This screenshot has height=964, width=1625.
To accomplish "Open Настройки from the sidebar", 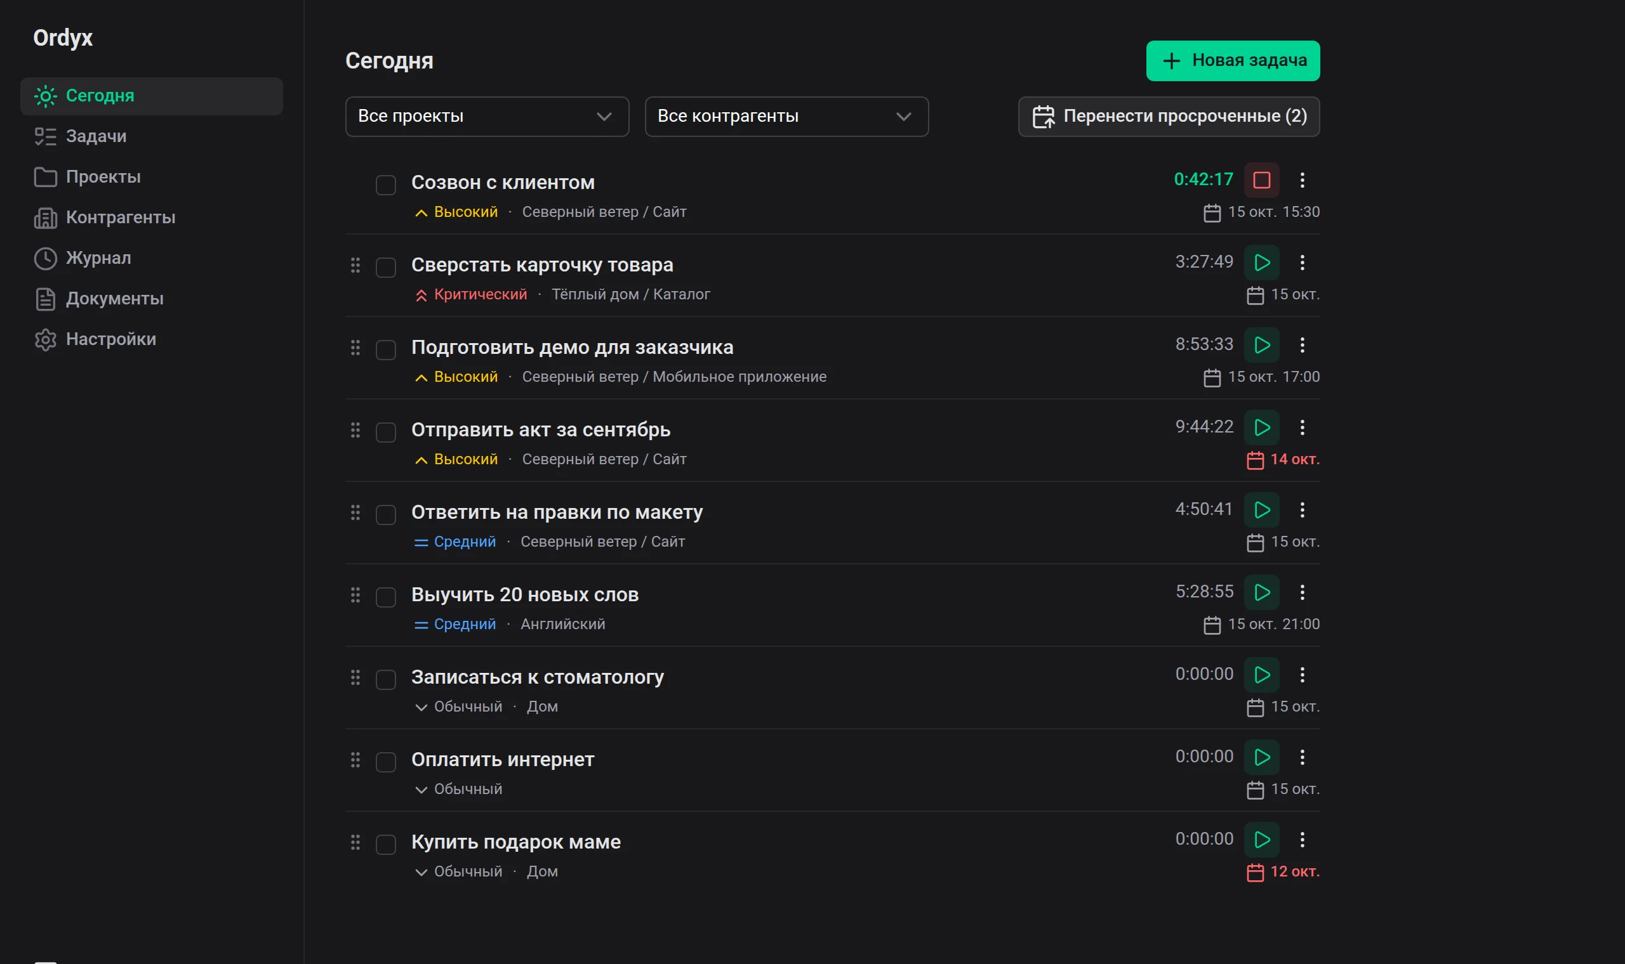I will 152,339.
